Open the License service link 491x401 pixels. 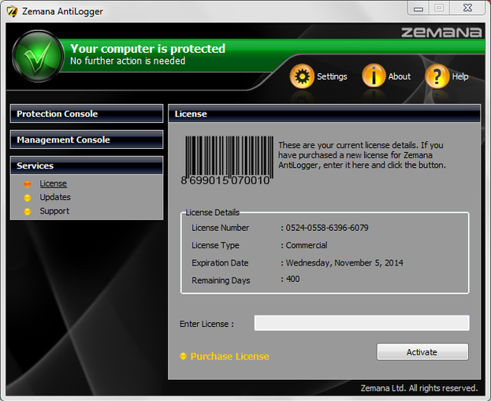[x=54, y=184]
